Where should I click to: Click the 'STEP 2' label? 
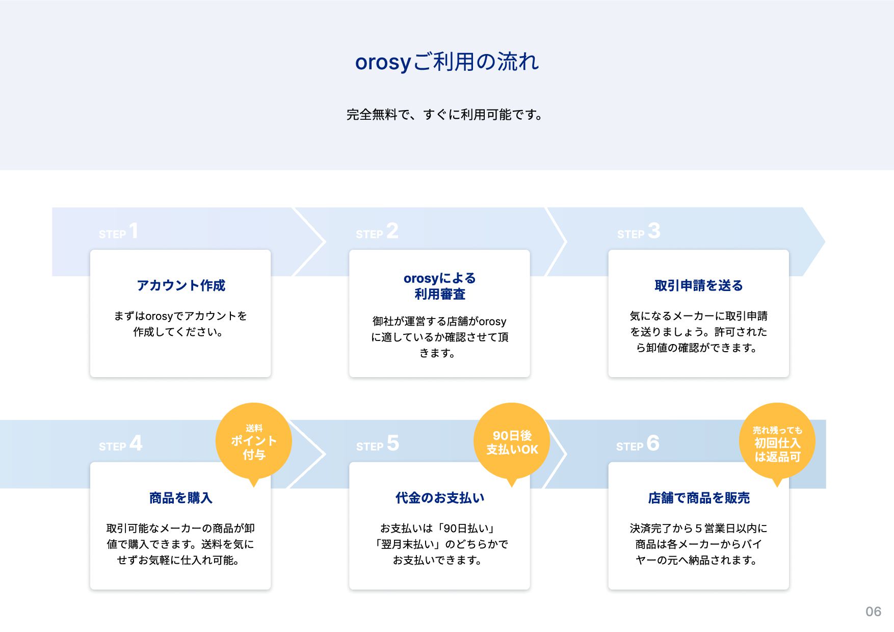[377, 231]
